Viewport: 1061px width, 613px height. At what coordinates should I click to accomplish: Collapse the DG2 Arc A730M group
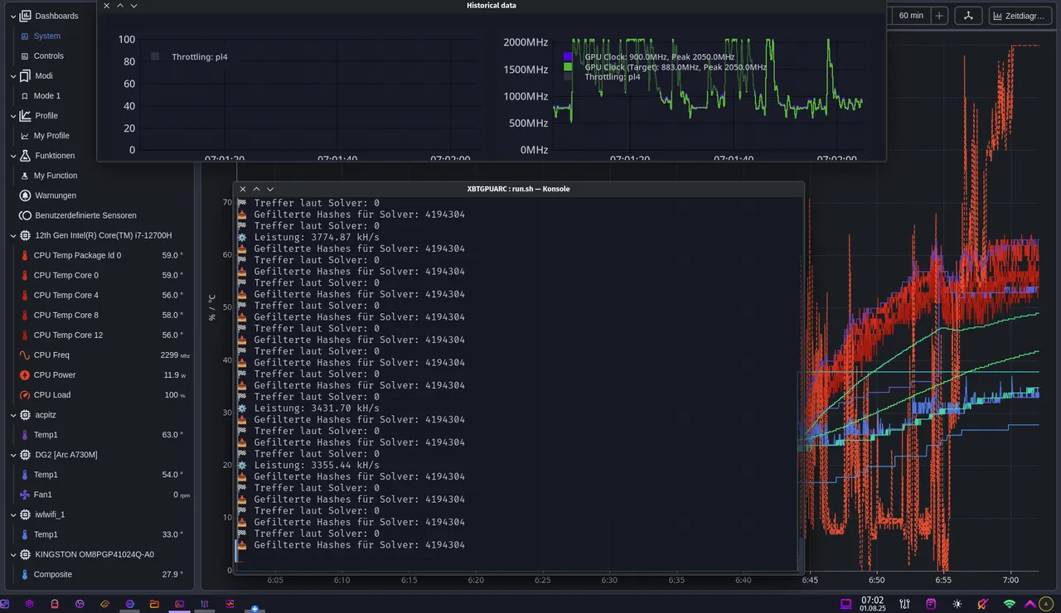click(12, 455)
